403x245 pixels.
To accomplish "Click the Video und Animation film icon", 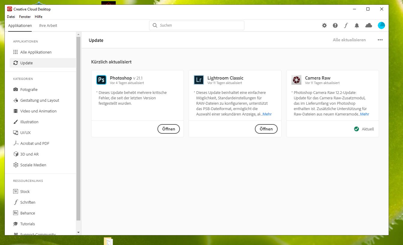I will [16, 111].
